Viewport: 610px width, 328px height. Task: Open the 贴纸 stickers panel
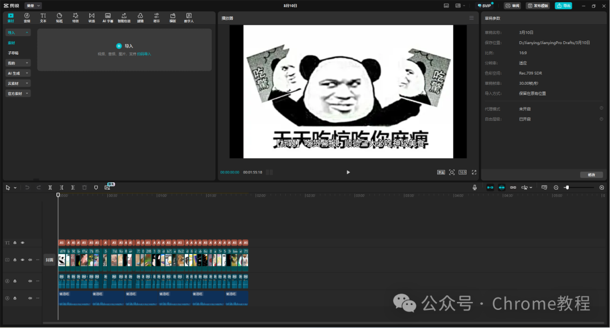tap(59, 18)
